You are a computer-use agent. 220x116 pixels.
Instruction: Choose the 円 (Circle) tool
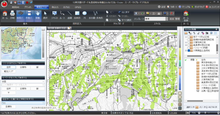(x=84, y=15)
